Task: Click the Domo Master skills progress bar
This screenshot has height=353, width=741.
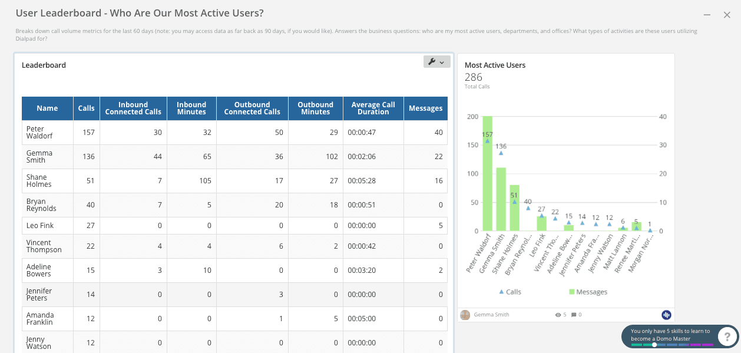Action: pyautogui.click(x=672, y=345)
